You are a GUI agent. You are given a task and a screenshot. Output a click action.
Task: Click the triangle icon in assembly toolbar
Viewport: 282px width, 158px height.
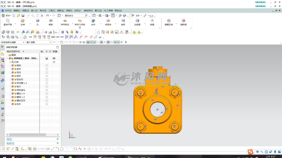(99, 32)
